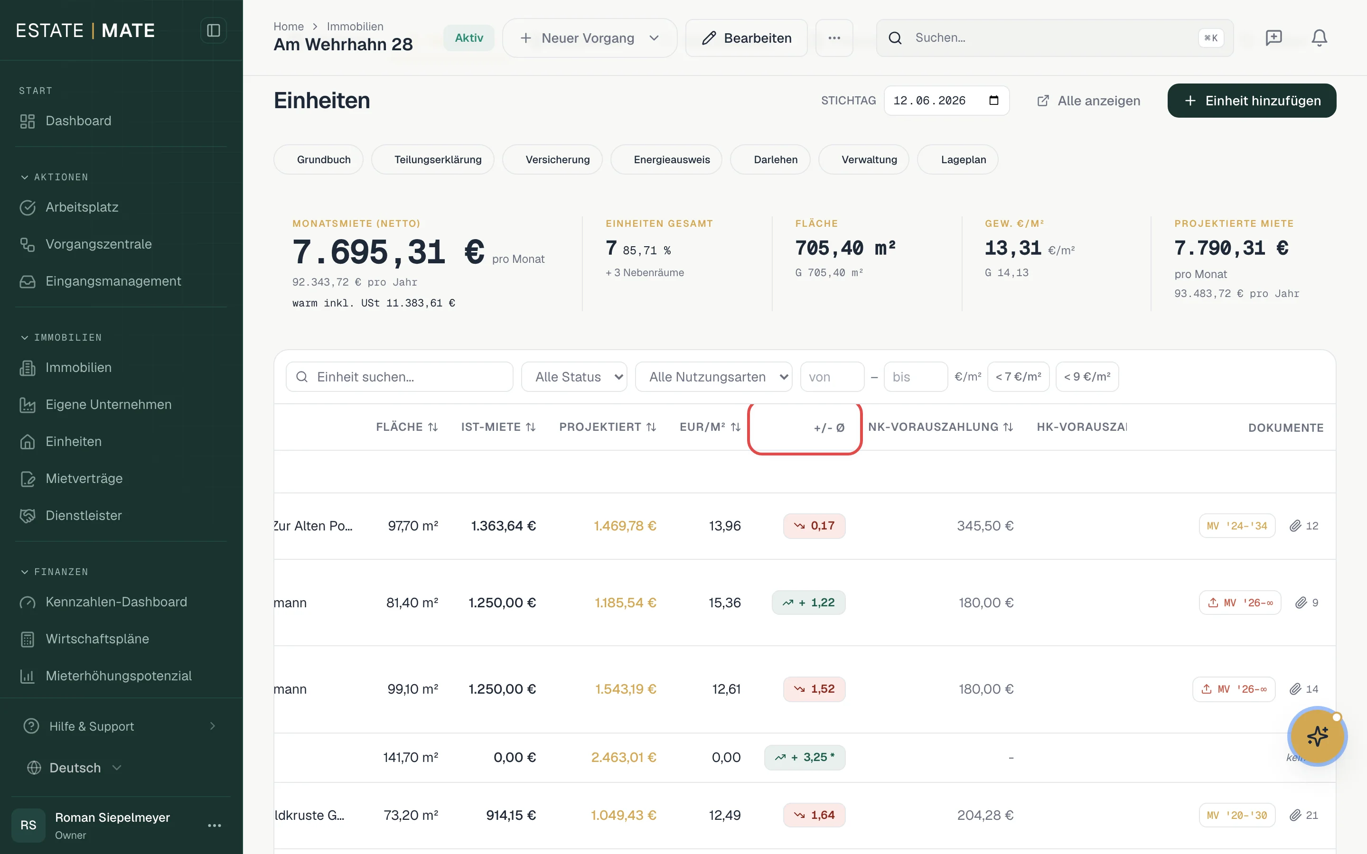The image size is (1367, 854).
Task: Open notifications bell
Action: [x=1319, y=38]
